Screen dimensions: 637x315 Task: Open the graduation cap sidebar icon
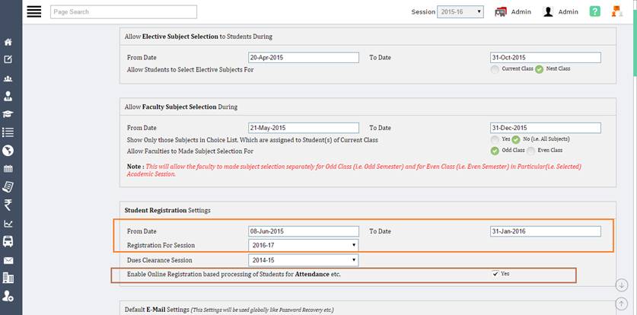(8, 114)
